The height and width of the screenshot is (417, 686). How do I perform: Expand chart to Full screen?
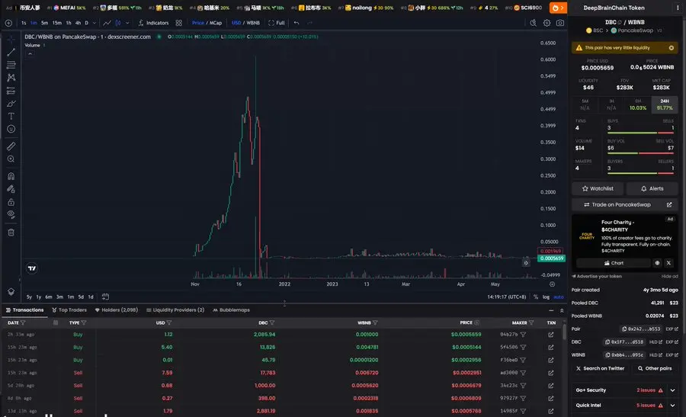(x=277, y=23)
